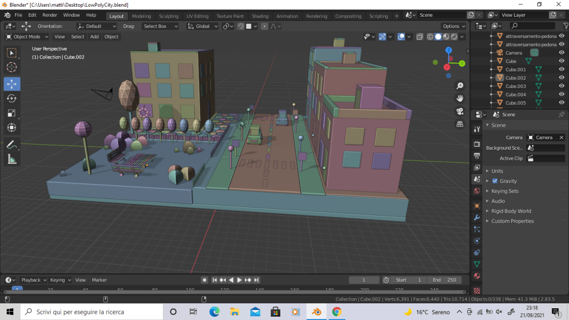Select the Rotate tool in the toolbar

click(11, 99)
